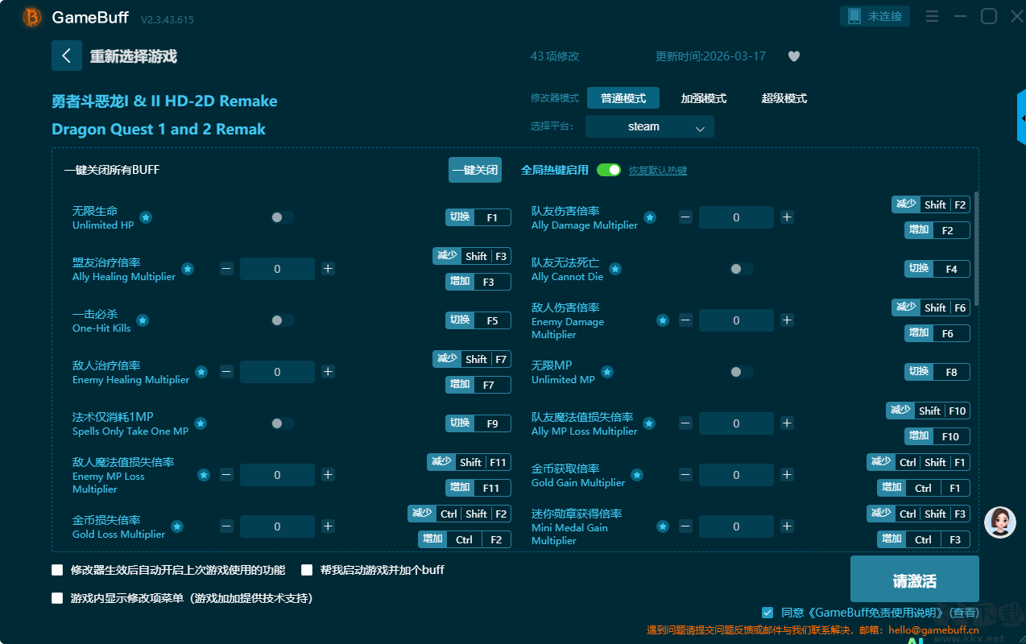
Task: Click 减少 Ctrl Shift F2 hotkey for Gold Loss
Action: point(459,514)
